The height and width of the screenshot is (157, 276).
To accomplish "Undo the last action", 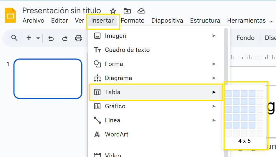I will pos(51,38).
